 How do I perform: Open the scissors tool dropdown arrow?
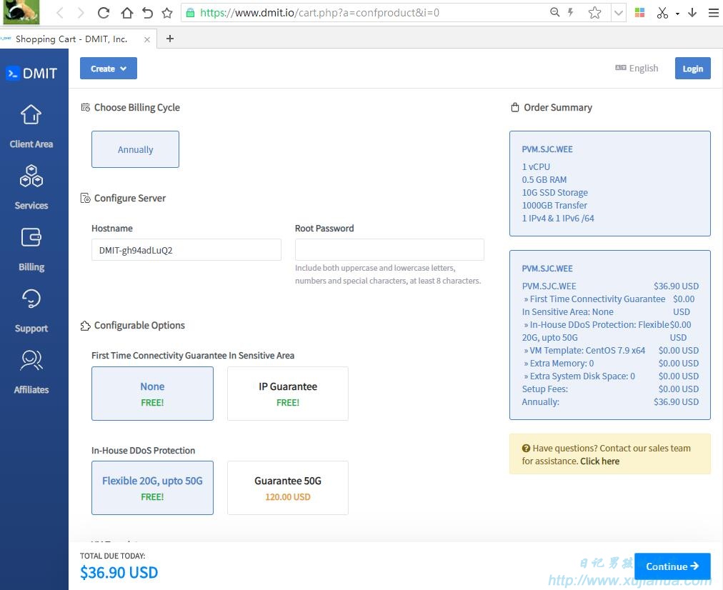coord(677,14)
